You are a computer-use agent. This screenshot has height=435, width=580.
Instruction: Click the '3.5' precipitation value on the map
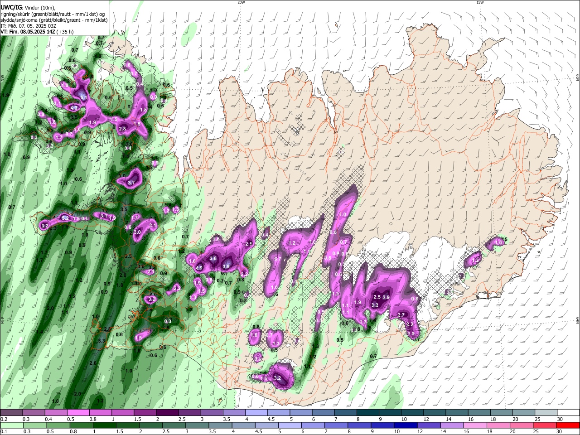tap(124, 209)
